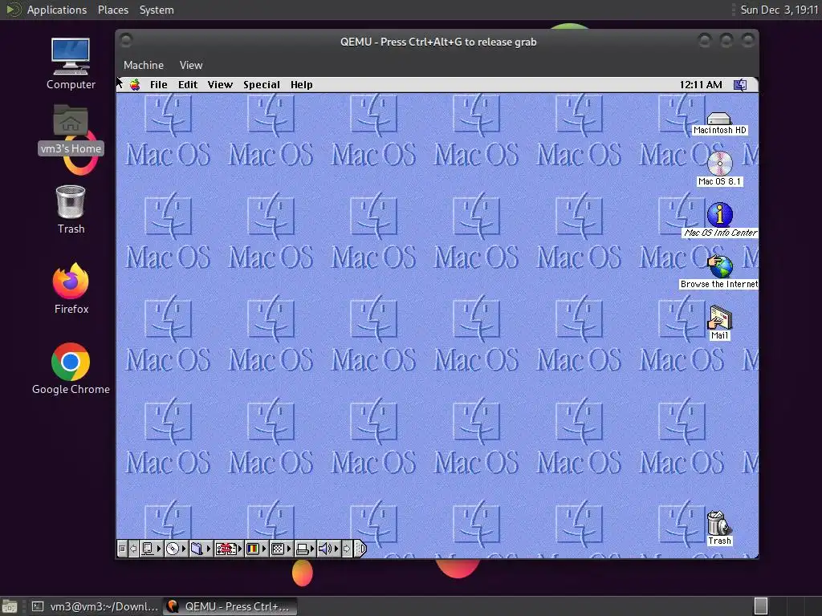Launch Firefox from the desktop
Viewport: 822px width, 616px height.
point(71,289)
